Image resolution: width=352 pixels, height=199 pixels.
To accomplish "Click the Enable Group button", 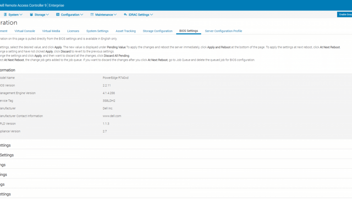I will click(x=344, y=14).
